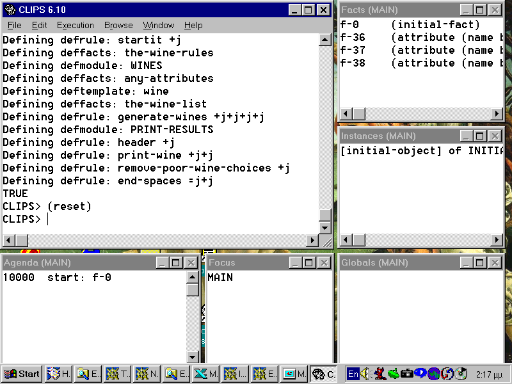This screenshot has width=512, height=384.
Task: Maximize the Globals (MAIN) window
Action: (480, 262)
